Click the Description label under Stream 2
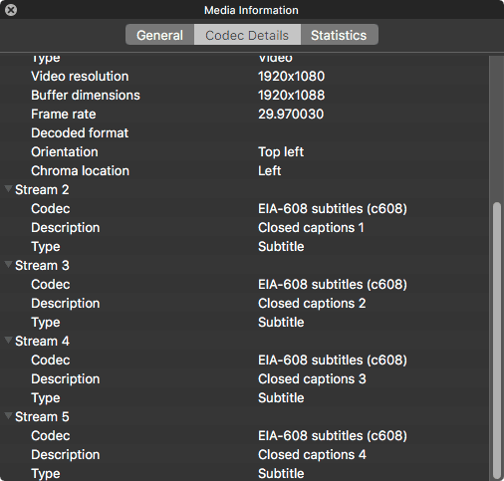This screenshot has width=504, height=481. click(66, 228)
